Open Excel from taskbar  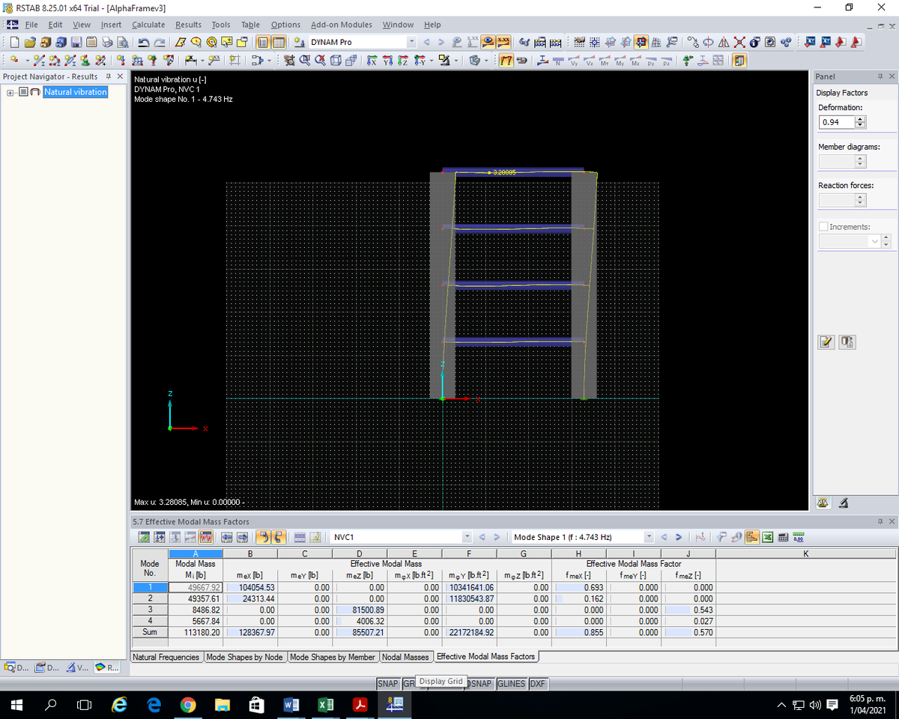(326, 706)
